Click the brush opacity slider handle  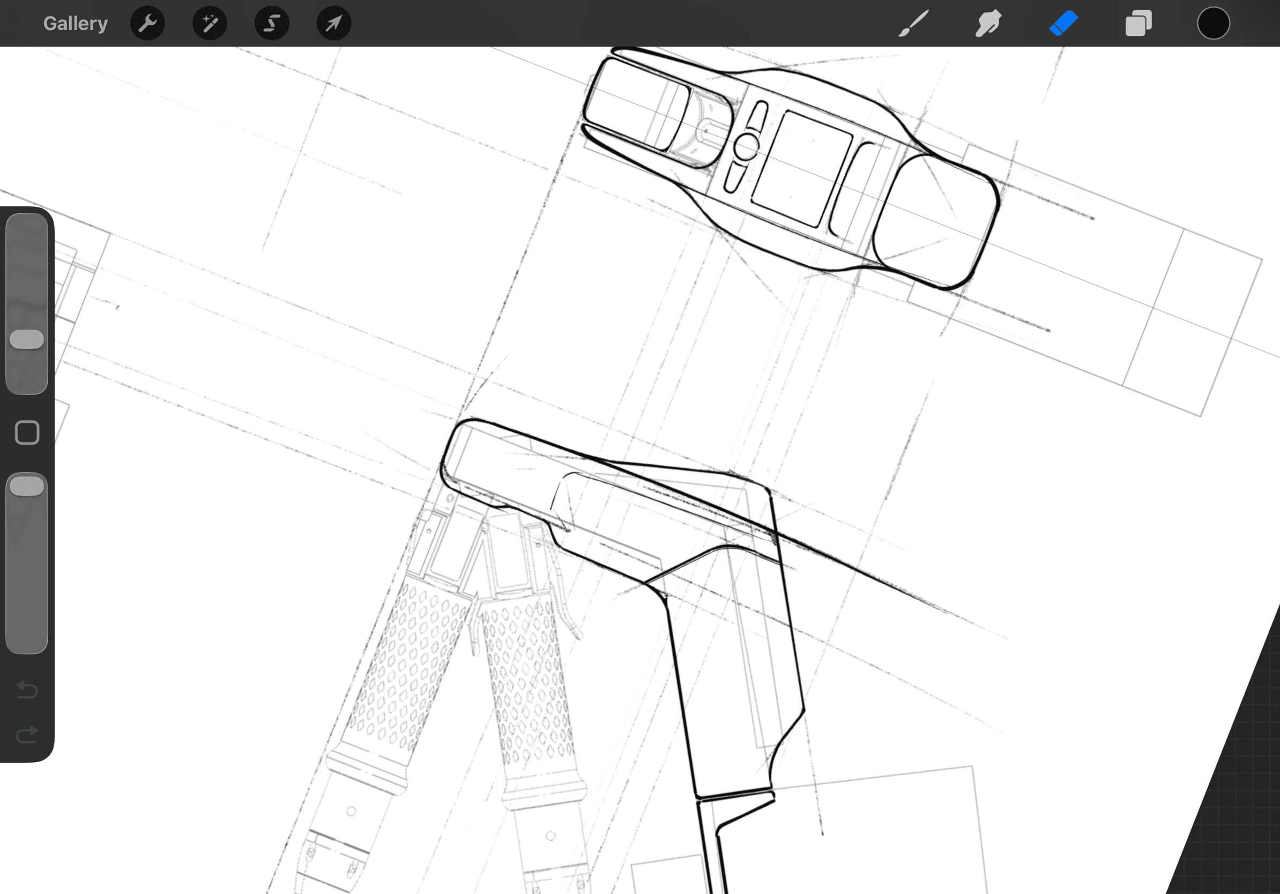(27, 486)
